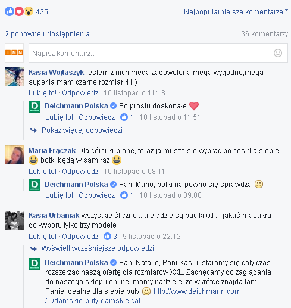Click Odpowiedz under Maria Frączak's comment
The image size is (291, 308).
pos(80,172)
